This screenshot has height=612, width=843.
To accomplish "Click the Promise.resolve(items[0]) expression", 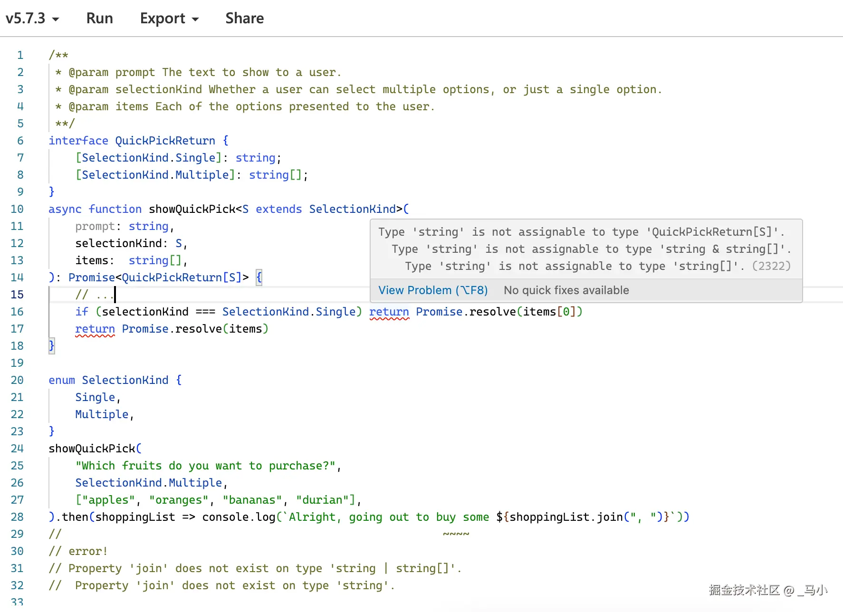I will coord(499,312).
